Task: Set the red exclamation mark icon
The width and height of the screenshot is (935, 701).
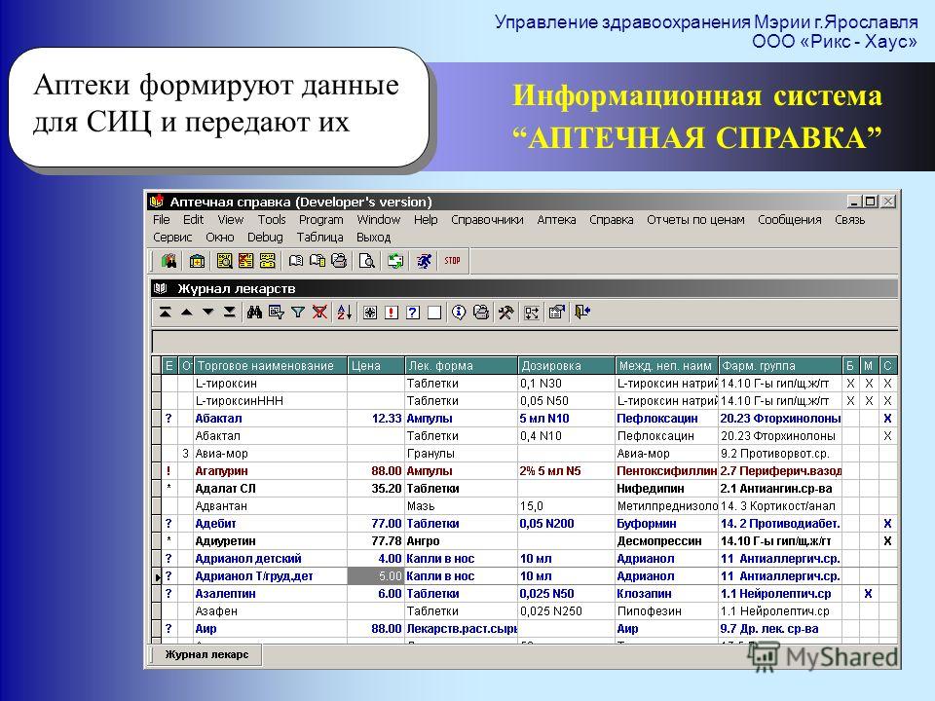Action: 392,313
